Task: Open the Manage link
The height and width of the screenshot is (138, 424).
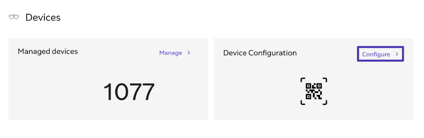Action: coord(170,53)
